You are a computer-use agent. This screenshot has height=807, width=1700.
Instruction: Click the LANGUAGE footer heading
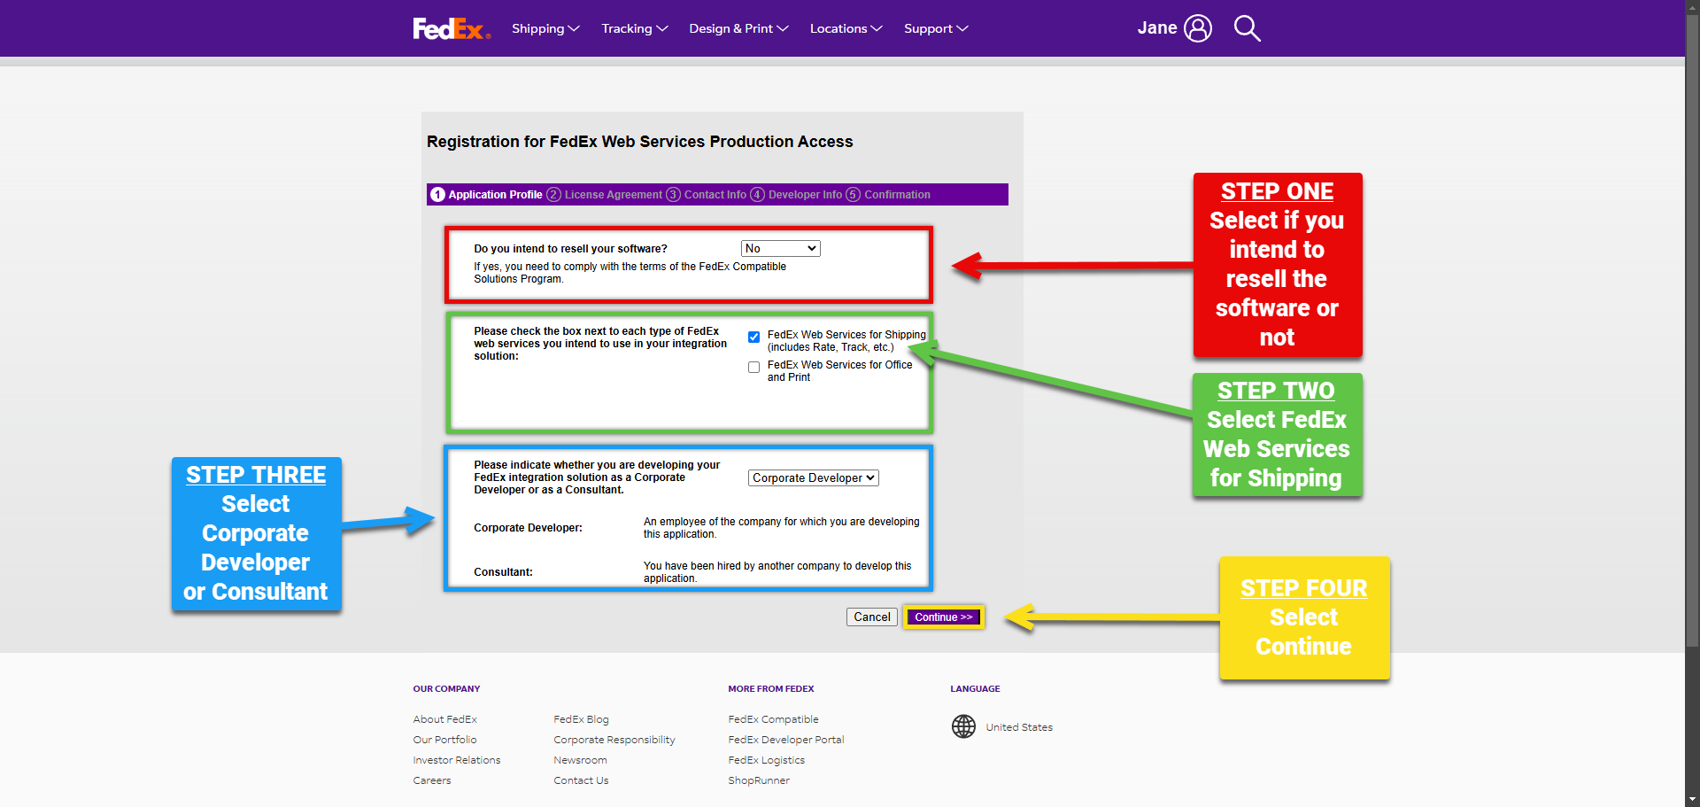[975, 689]
